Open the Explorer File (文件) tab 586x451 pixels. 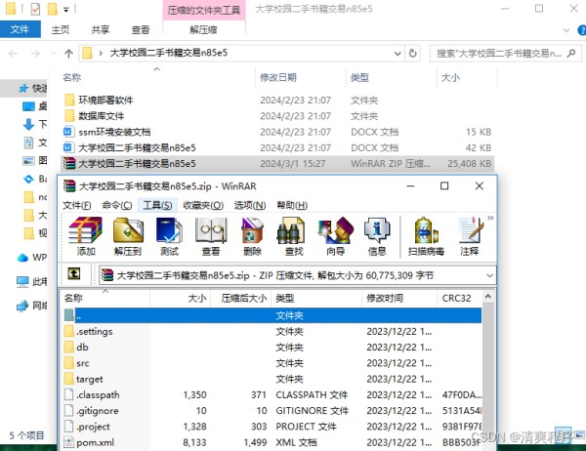(x=20, y=29)
